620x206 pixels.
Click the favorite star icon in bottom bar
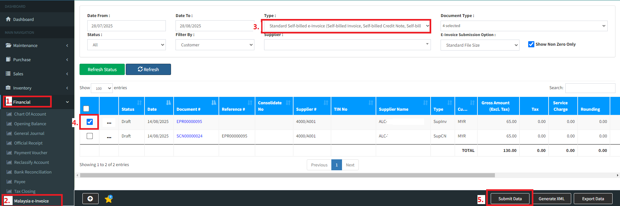pos(109,199)
